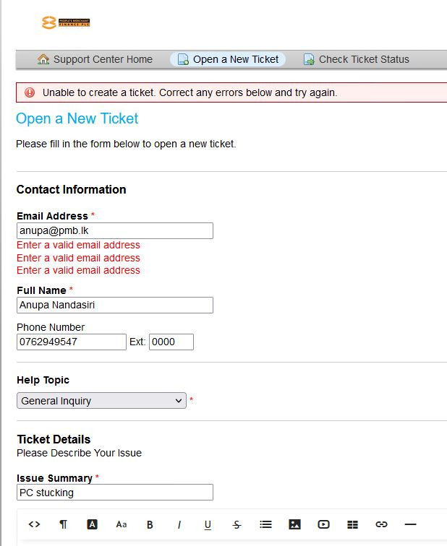The image size is (447, 546).
Task: Insert a video via editor toolbar
Action: pyautogui.click(x=323, y=524)
